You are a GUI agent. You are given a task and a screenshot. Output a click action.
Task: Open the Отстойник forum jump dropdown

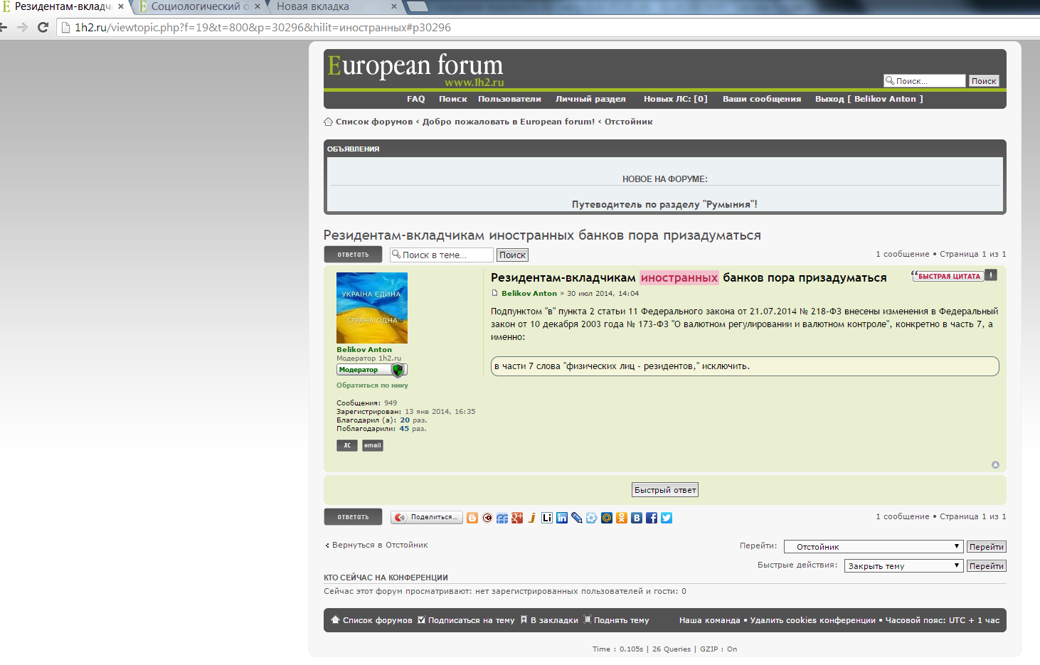[x=874, y=547]
